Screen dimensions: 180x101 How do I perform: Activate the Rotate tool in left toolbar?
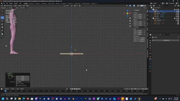[2, 21]
